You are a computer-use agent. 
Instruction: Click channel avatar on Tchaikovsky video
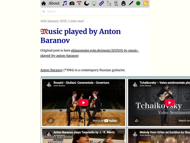135,84
